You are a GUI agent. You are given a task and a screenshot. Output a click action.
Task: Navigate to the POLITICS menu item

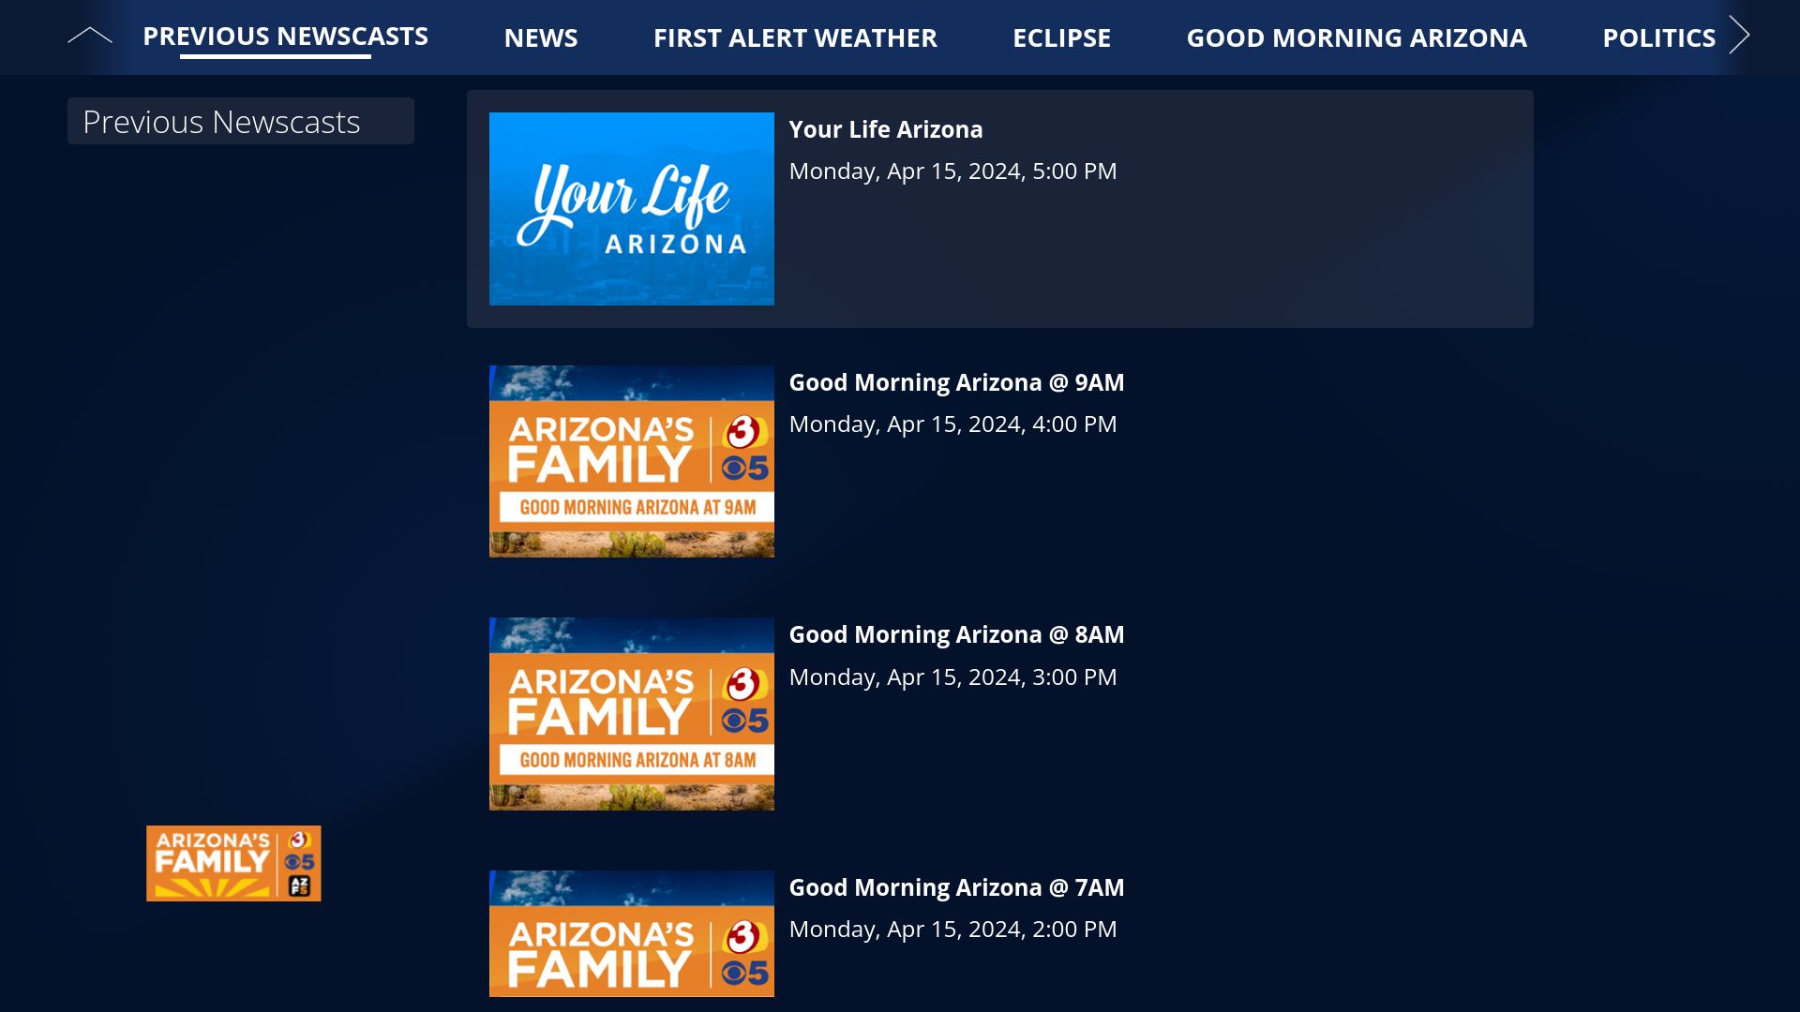point(1659,37)
